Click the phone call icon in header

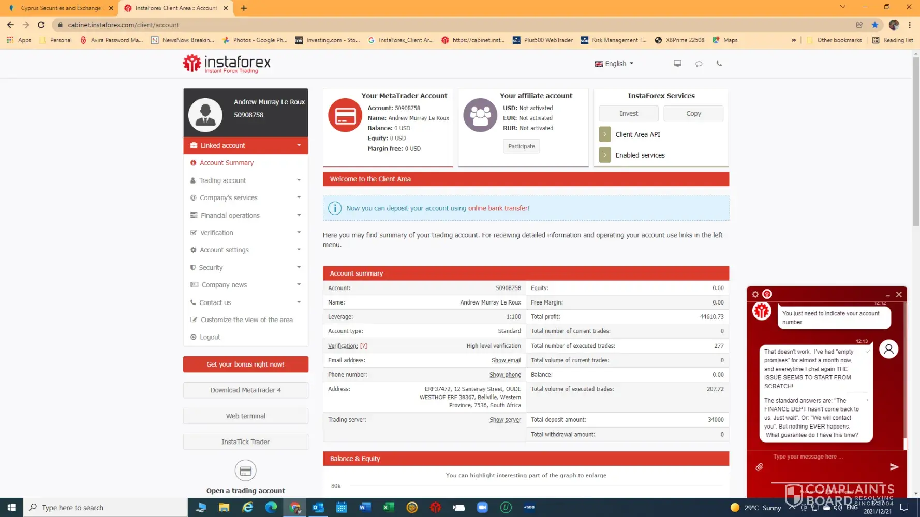tap(719, 64)
